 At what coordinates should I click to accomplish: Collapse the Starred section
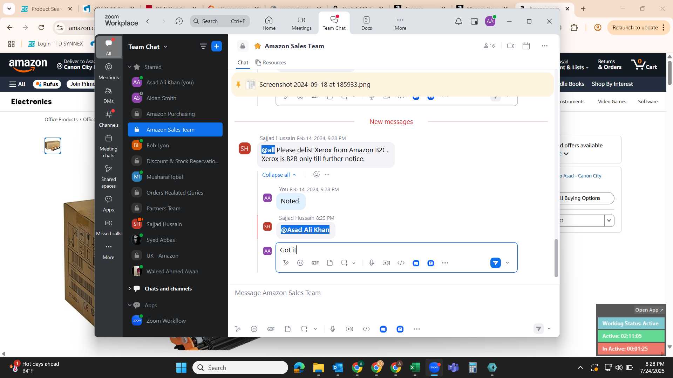pos(130,67)
